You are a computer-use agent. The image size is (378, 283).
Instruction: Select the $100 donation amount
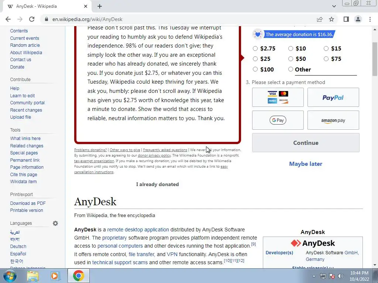(255, 69)
